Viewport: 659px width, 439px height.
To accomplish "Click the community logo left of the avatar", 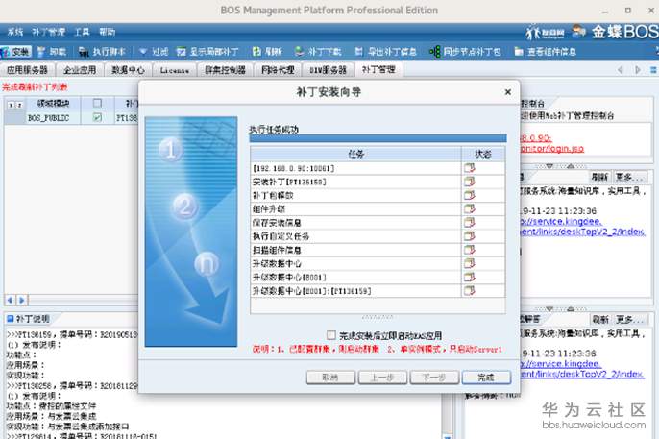I will pyautogui.click(x=545, y=32).
